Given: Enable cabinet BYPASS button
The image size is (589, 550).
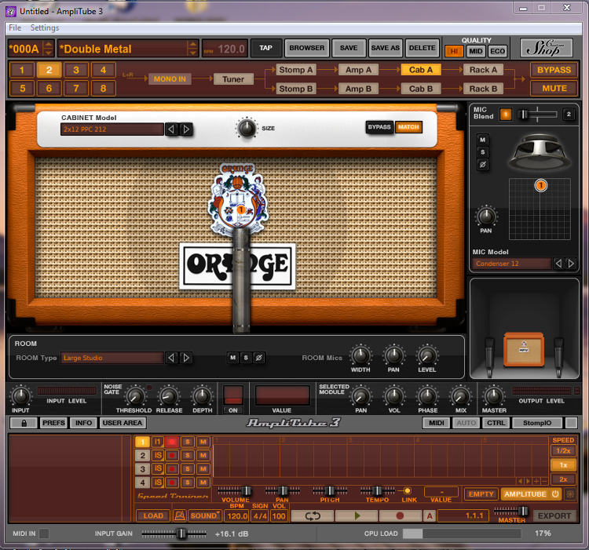Looking at the screenshot, I should coord(379,127).
